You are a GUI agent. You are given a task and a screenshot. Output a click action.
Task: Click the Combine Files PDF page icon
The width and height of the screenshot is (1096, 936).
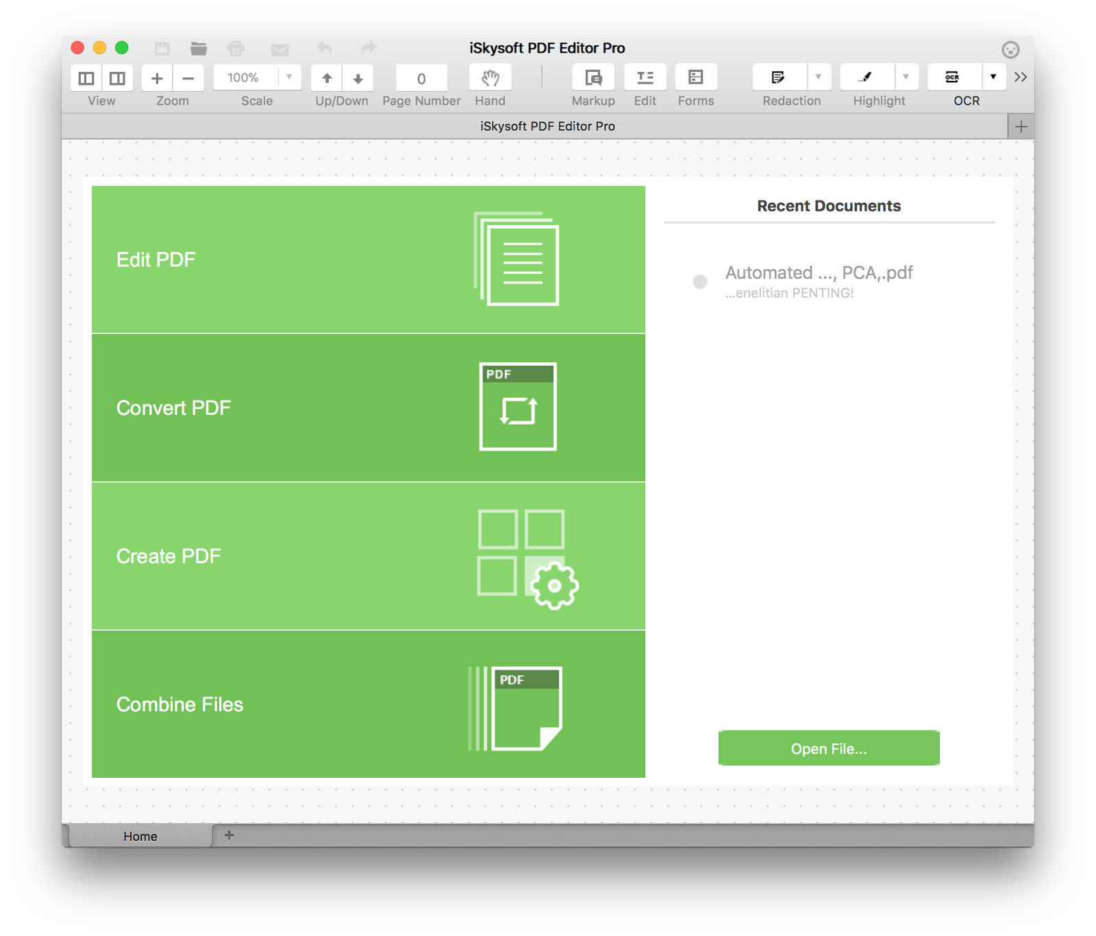point(515,709)
